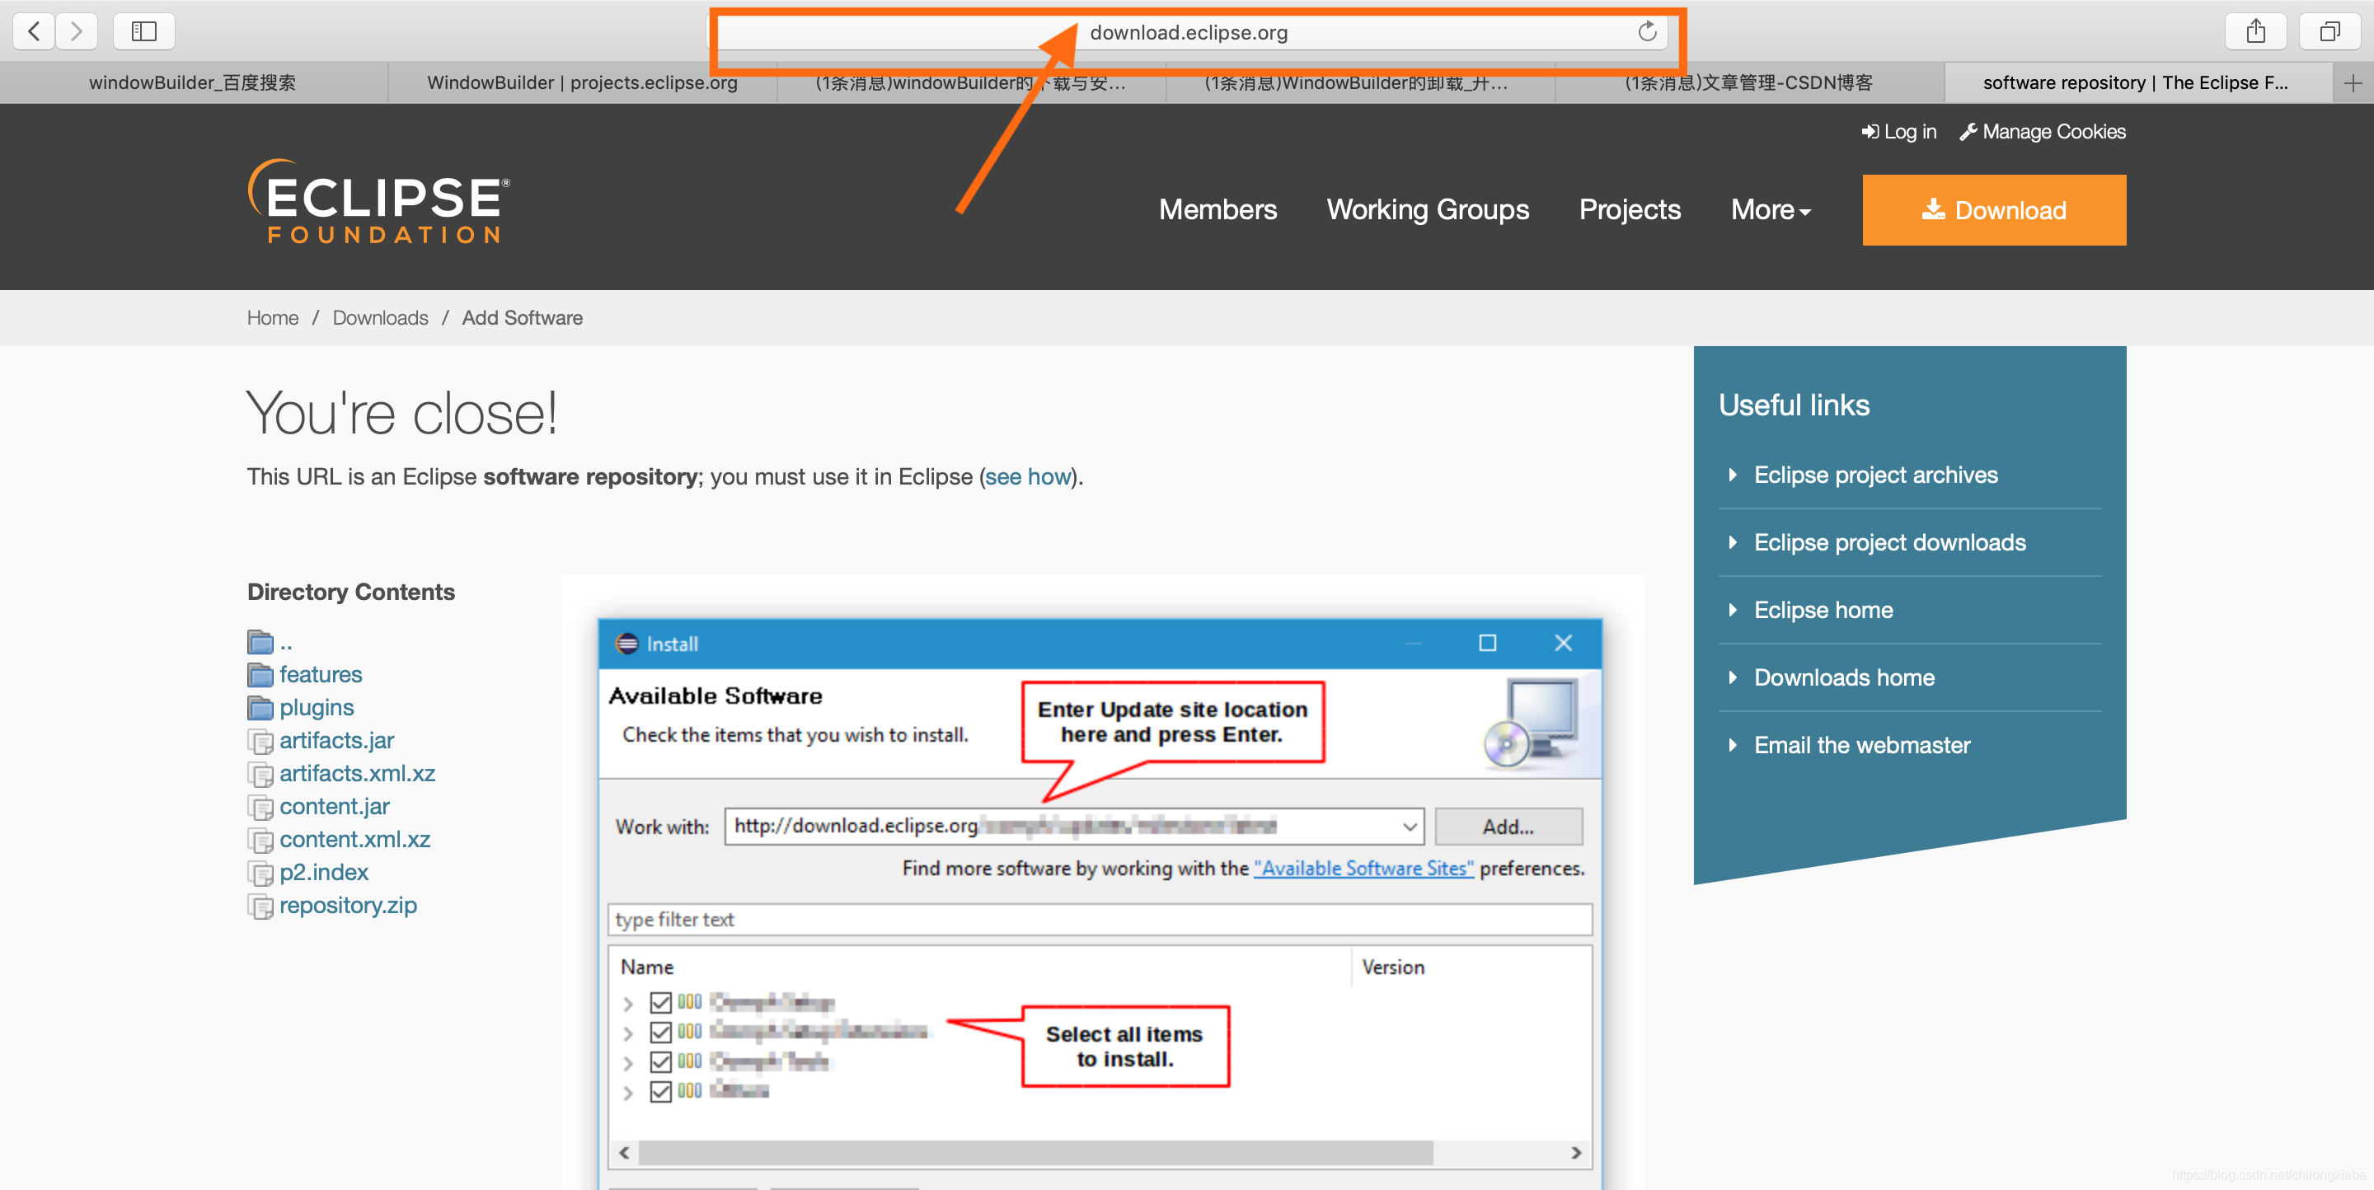Screen dimensions: 2374x1190
Task: Click the features folder icon
Action: (x=260, y=675)
